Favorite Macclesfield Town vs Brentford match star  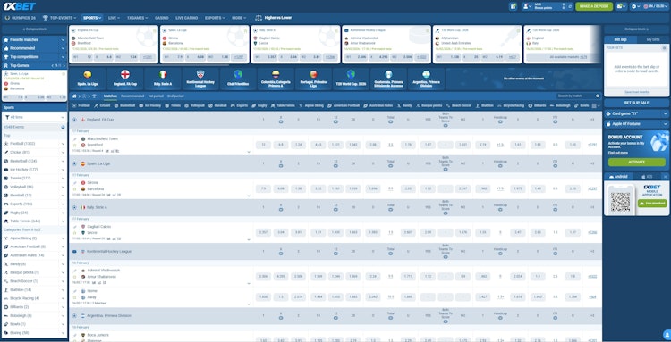point(74,146)
